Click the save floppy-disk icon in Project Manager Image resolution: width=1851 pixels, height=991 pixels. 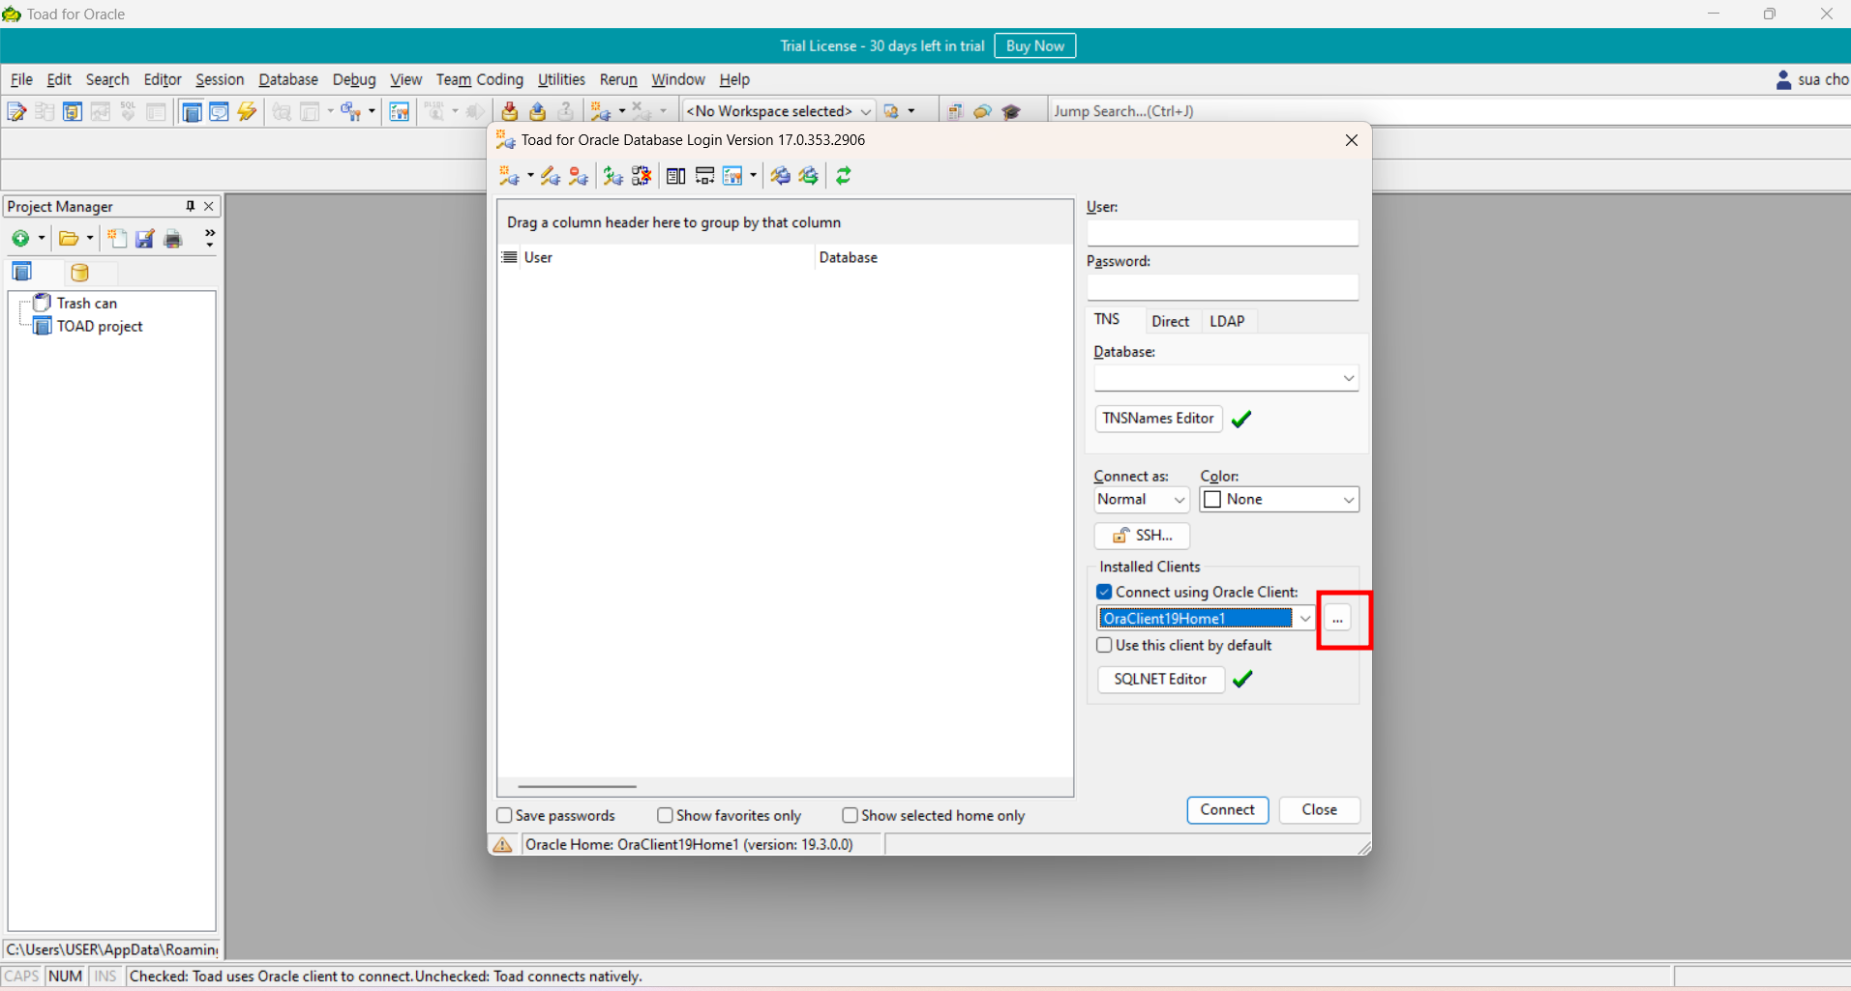(x=145, y=238)
